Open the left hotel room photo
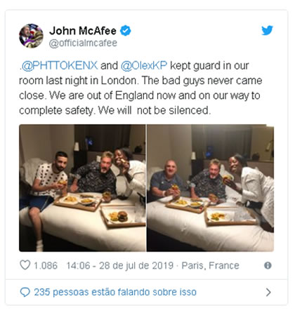 point(82,188)
